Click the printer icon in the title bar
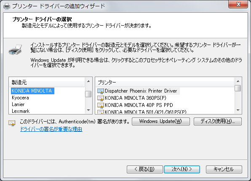This screenshot has height=181, width=251. point(7,6)
